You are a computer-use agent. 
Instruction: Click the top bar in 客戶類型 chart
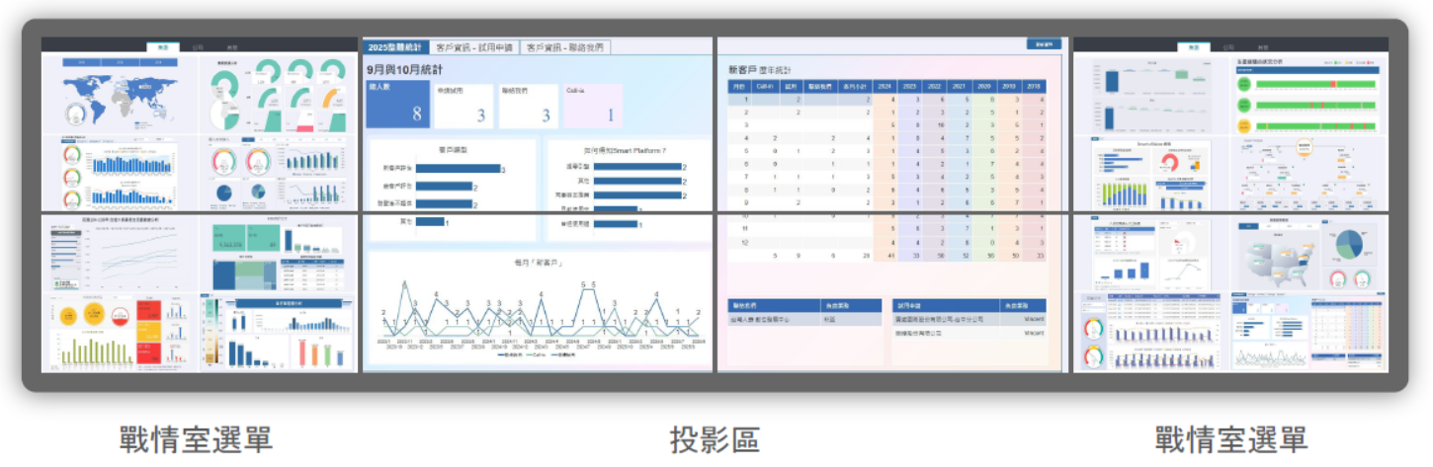(x=459, y=169)
